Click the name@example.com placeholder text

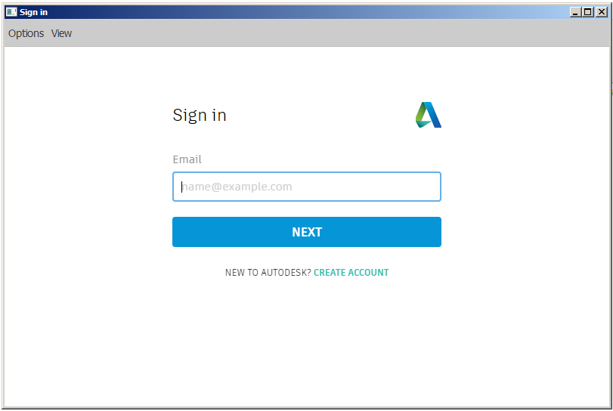(237, 187)
